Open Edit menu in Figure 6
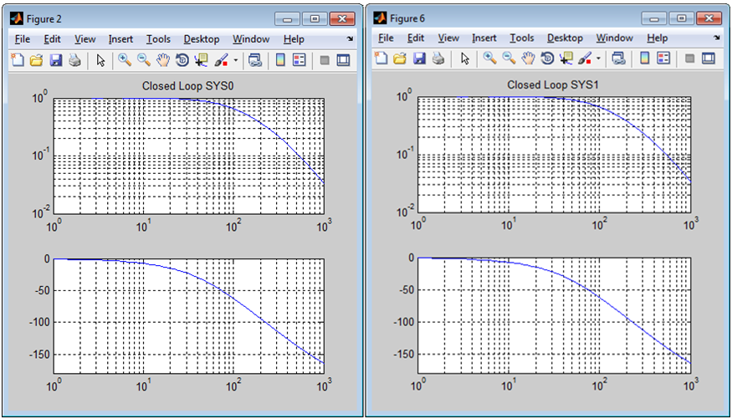Screen dimensions: 732x419 (416, 38)
